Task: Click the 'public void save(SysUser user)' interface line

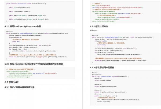Action: coord(19,8)
